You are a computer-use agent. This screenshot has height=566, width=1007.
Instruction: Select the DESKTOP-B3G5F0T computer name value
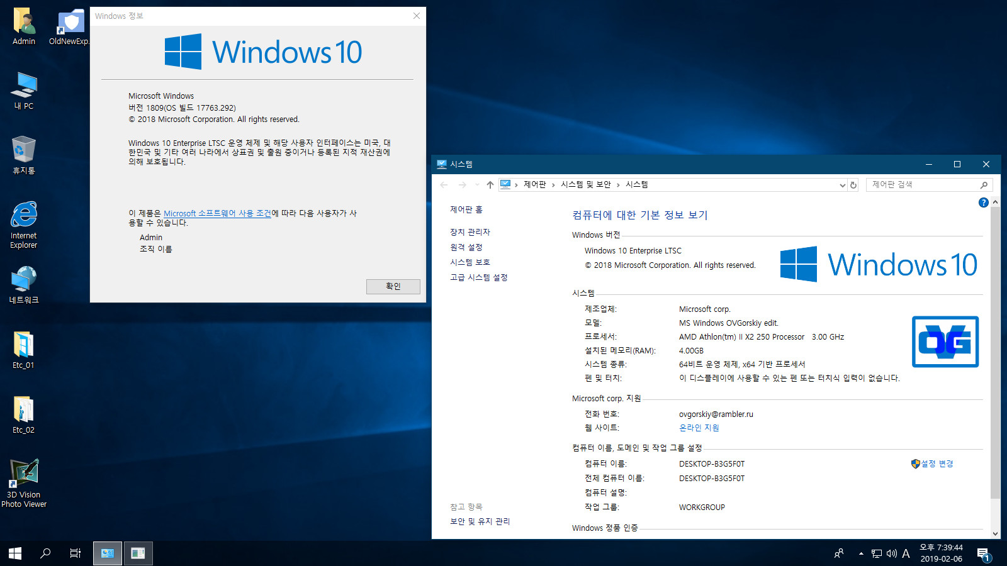(x=712, y=464)
